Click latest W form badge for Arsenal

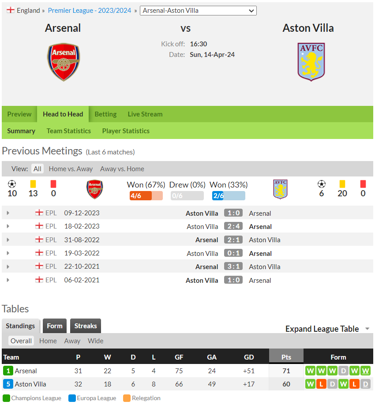coord(365,371)
